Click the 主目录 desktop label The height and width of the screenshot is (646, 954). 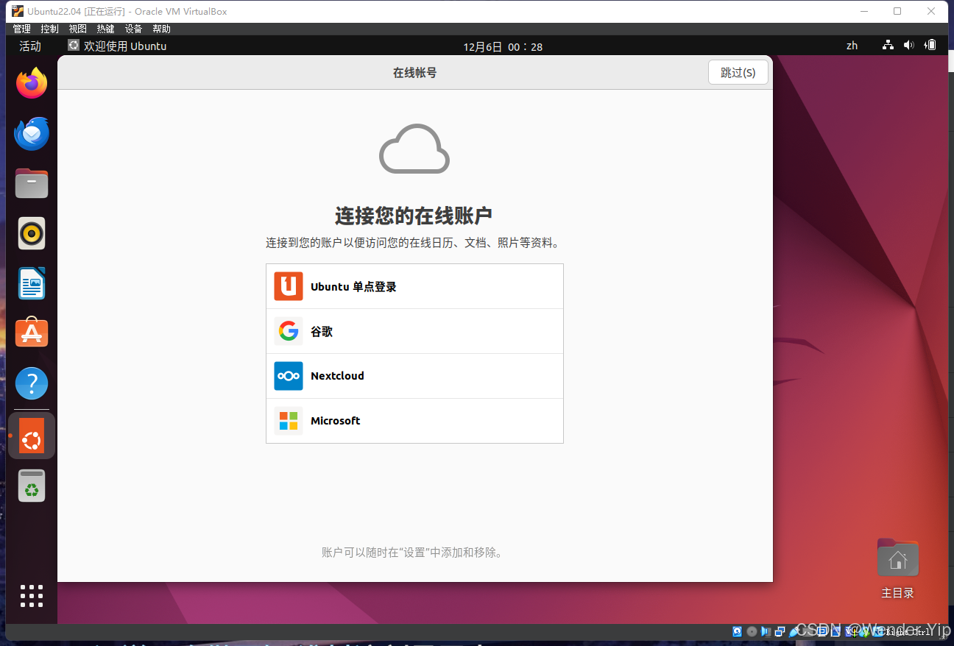pyautogui.click(x=897, y=593)
